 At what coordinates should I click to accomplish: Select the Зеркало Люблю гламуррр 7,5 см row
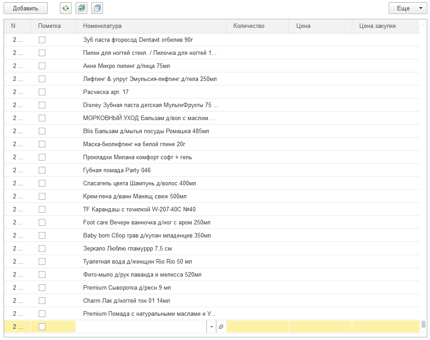(x=127, y=248)
